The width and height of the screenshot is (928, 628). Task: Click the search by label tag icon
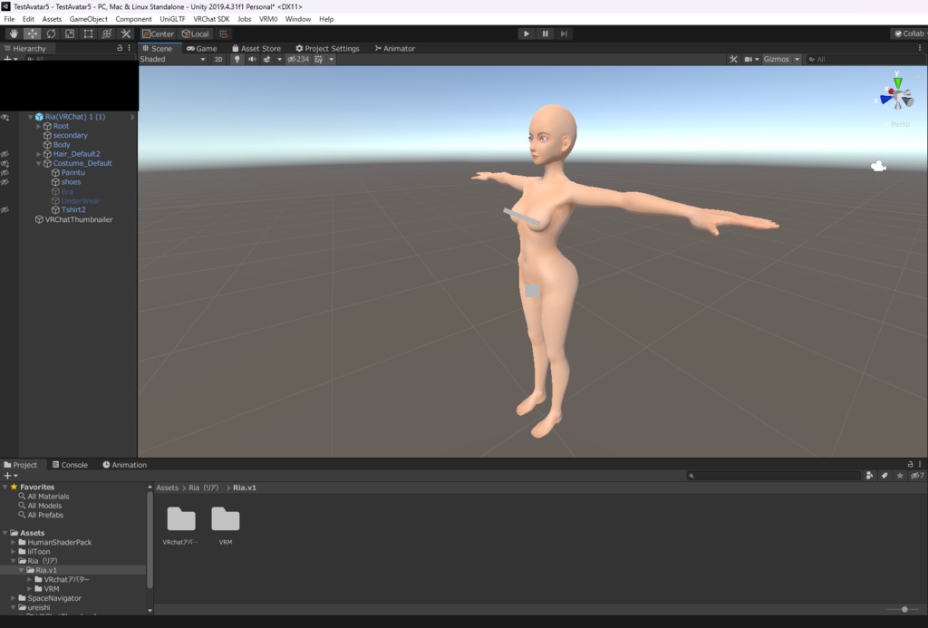[884, 475]
